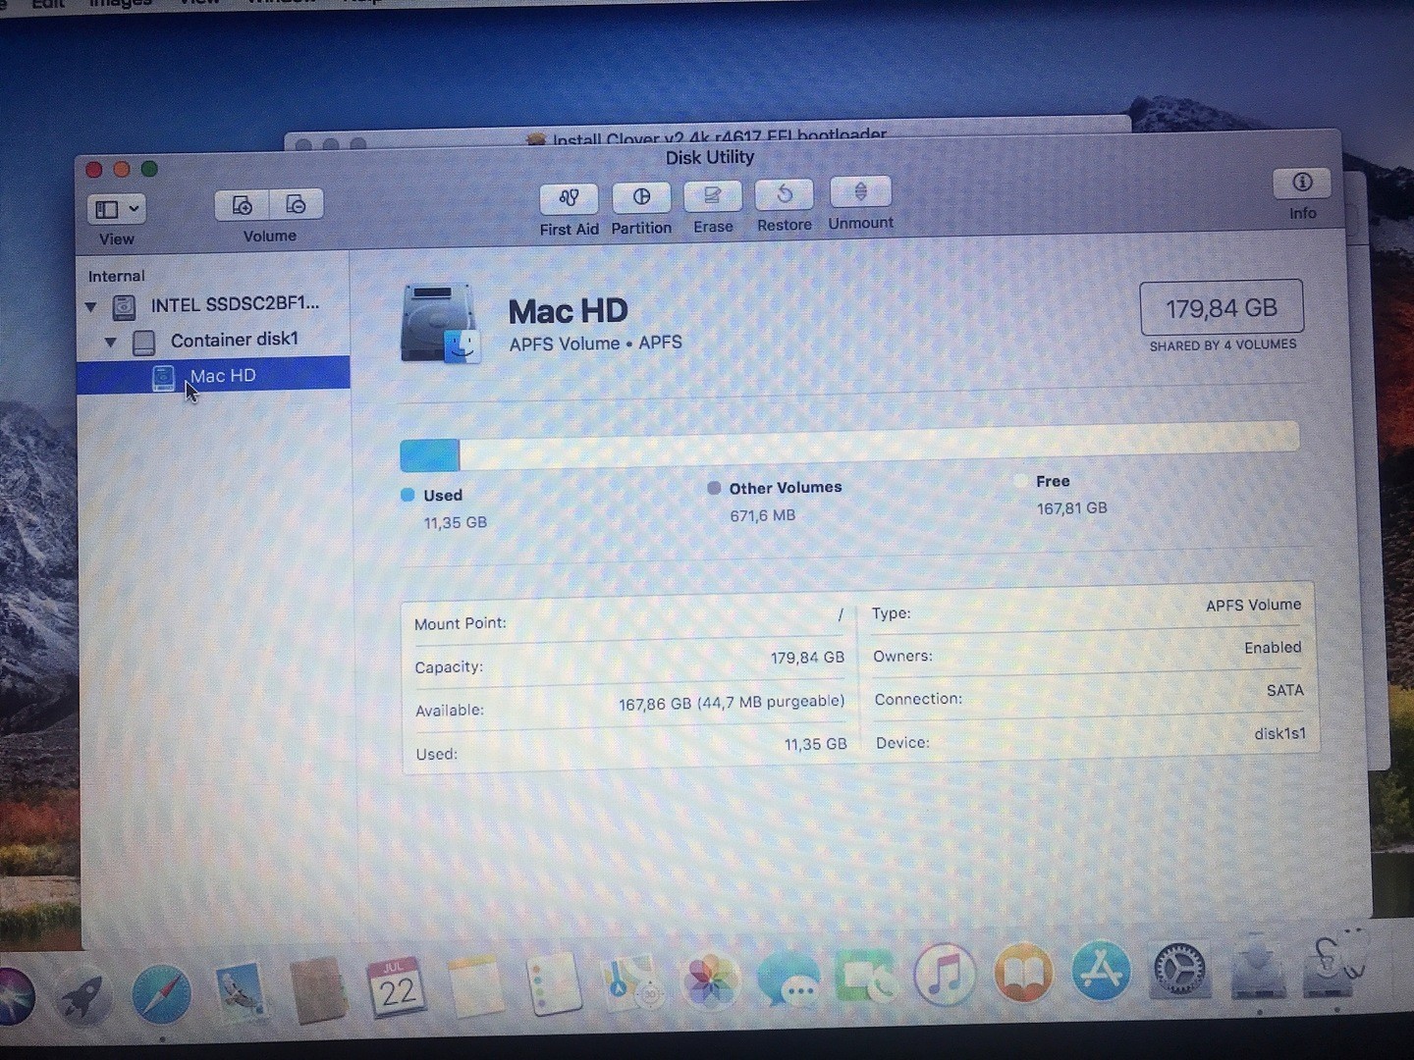Click the "Free" legend label
The width and height of the screenshot is (1414, 1060).
pyautogui.click(x=1053, y=481)
